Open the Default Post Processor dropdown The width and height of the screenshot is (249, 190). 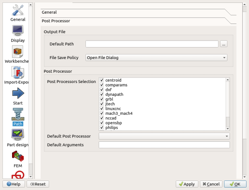tap(164, 136)
